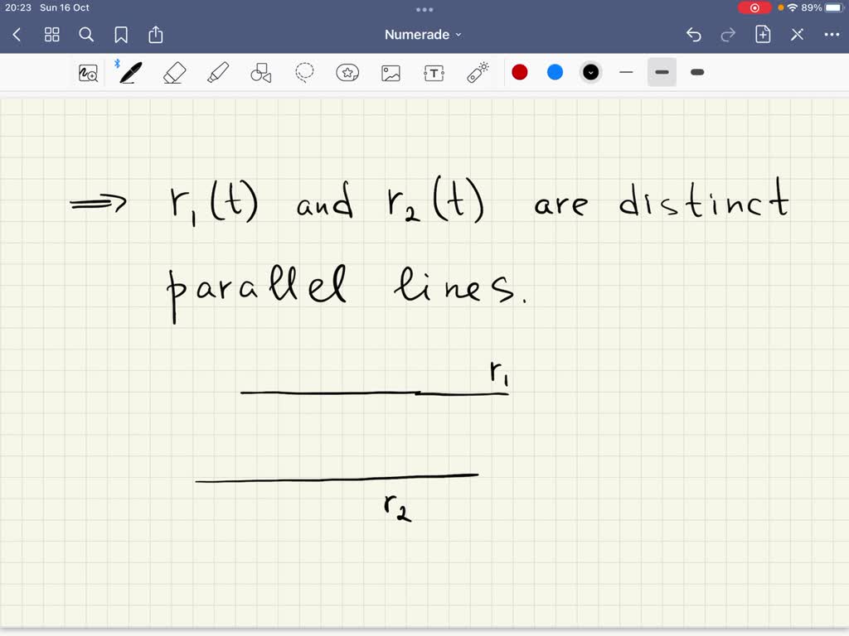849x636 pixels.
Task: Tap the screen recording indicator
Action: click(x=754, y=7)
